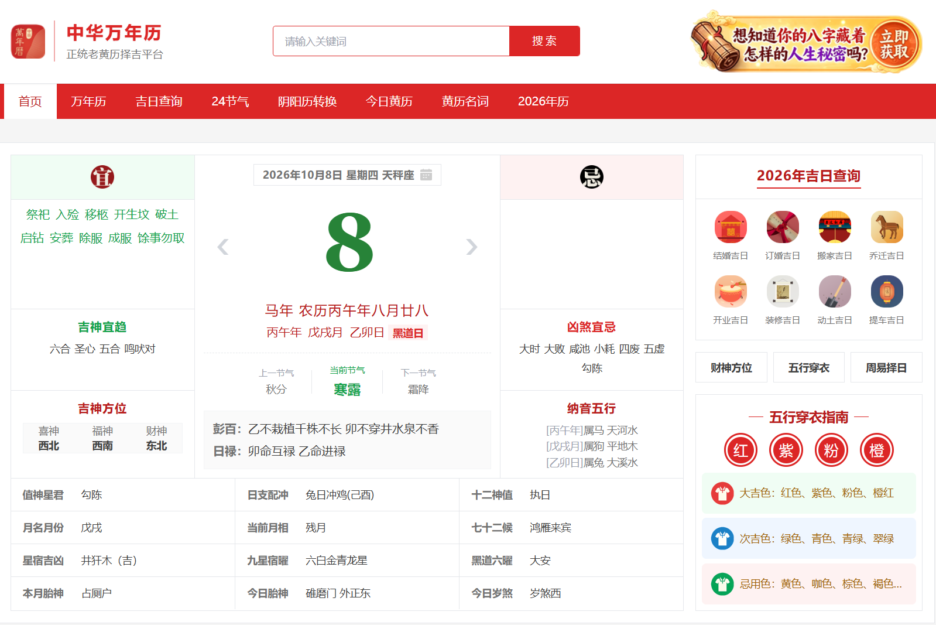This screenshot has width=936, height=625.
Task: Open the 乔迁吉日 horse icon
Action: 887,227
